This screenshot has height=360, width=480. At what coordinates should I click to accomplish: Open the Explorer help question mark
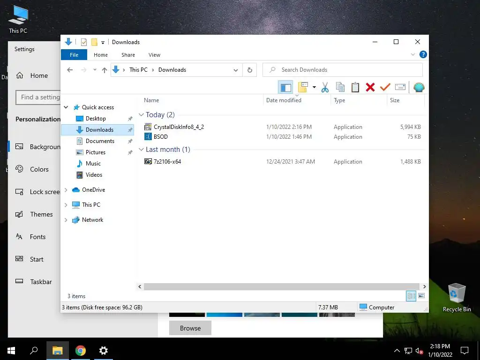[423, 54]
